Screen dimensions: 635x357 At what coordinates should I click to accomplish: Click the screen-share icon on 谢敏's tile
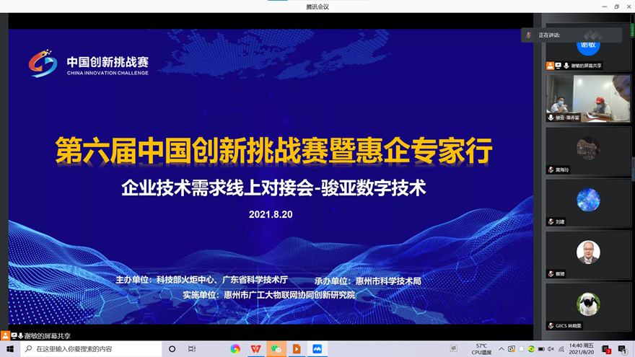(558, 66)
